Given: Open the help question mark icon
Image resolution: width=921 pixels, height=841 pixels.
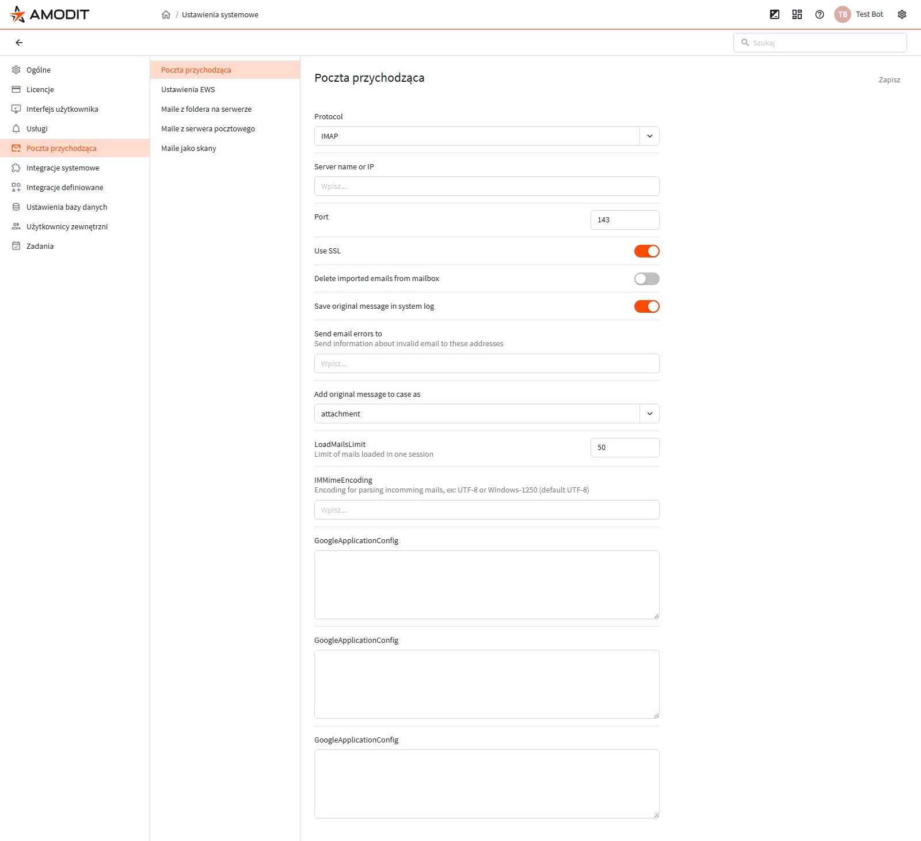Looking at the screenshot, I should pos(820,14).
